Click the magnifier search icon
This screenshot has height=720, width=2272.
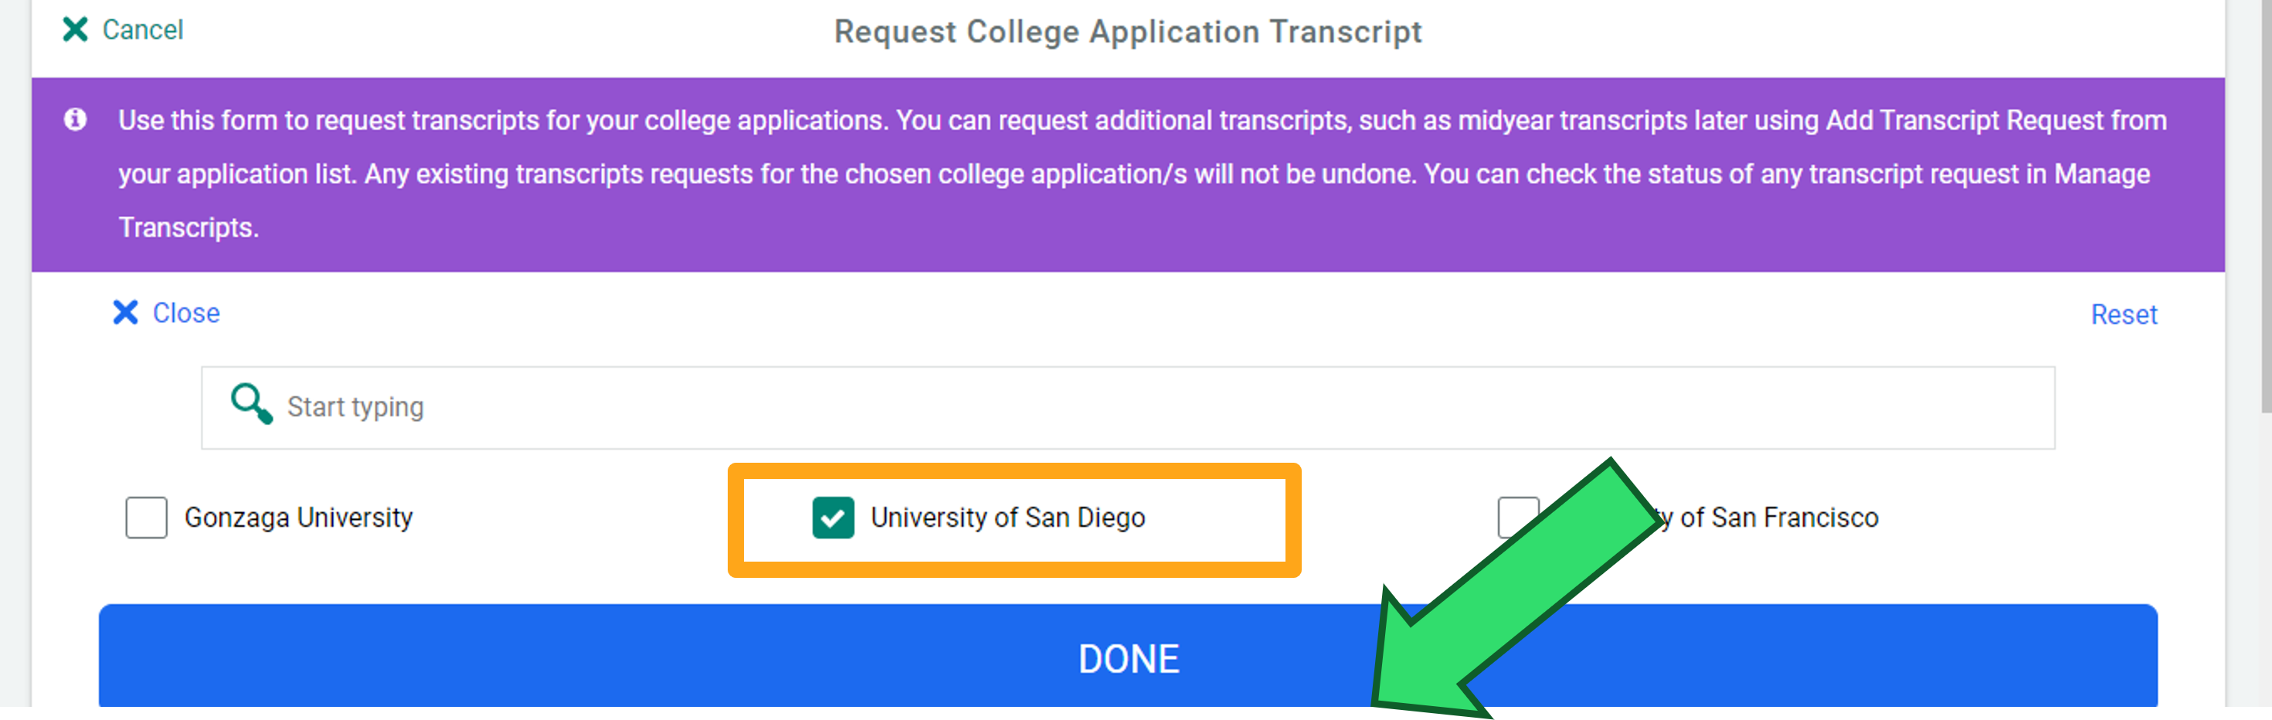[251, 404]
